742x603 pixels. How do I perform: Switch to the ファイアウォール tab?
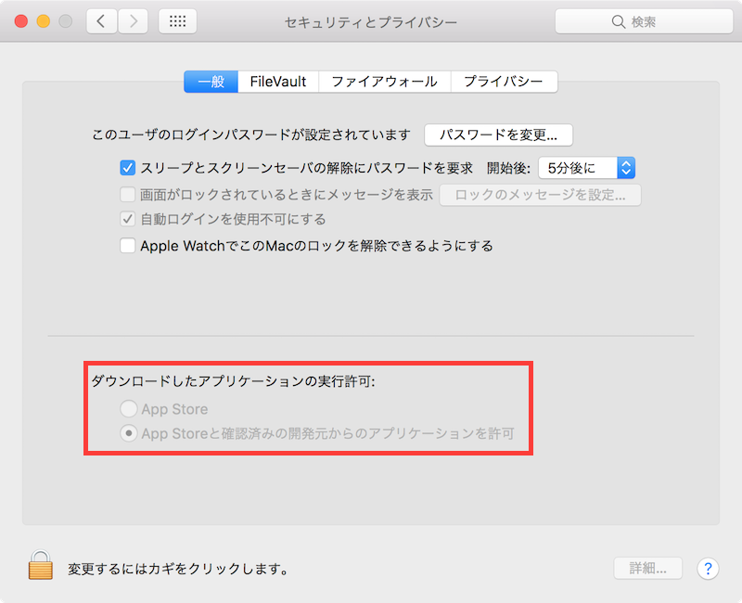coord(384,82)
